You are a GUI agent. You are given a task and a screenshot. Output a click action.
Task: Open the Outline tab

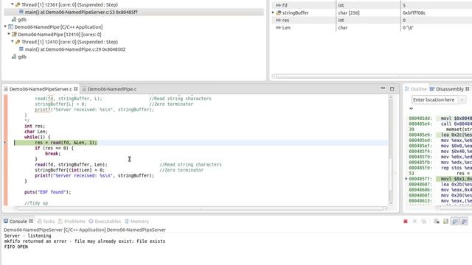(x=416, y=89)
